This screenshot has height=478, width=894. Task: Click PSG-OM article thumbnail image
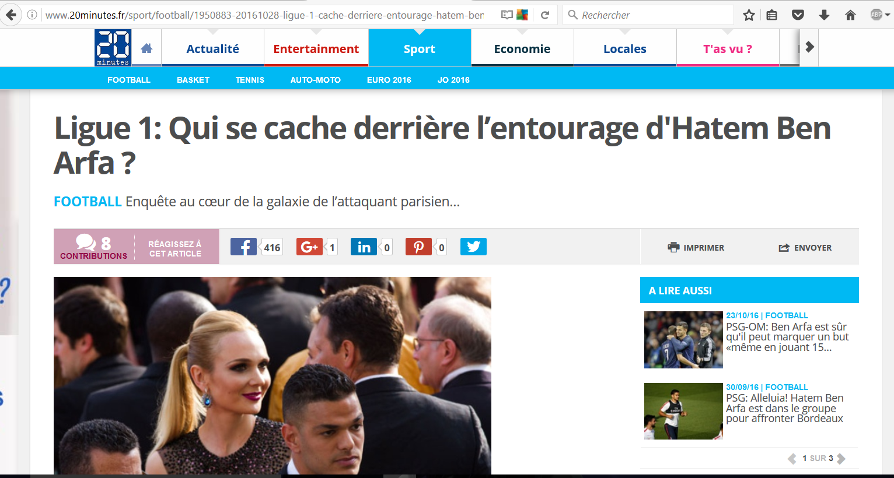683,340
